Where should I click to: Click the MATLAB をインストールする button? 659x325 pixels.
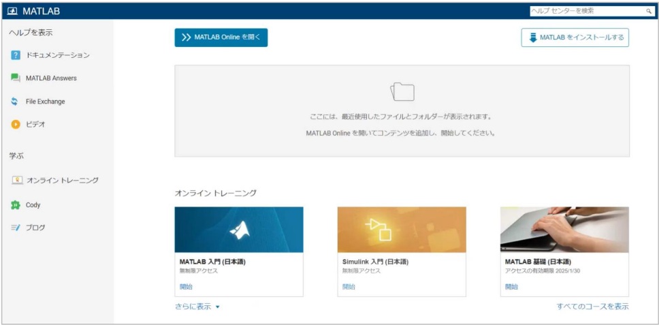click(x=575, y=37)
